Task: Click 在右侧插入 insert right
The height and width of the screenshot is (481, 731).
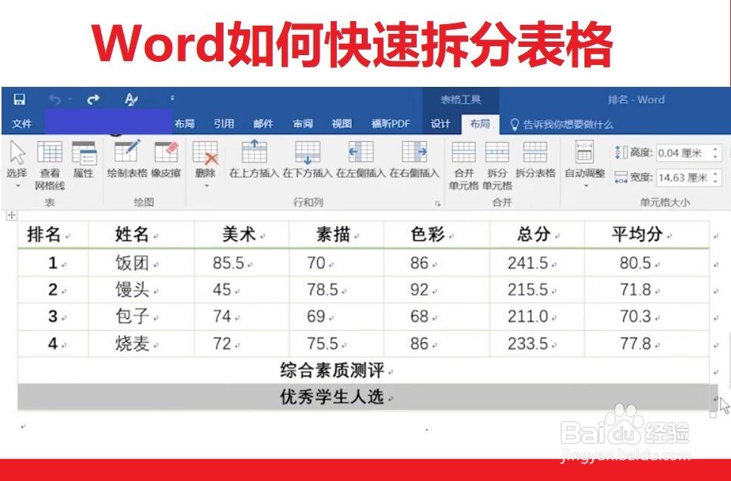Action: (x=415, y=160)
